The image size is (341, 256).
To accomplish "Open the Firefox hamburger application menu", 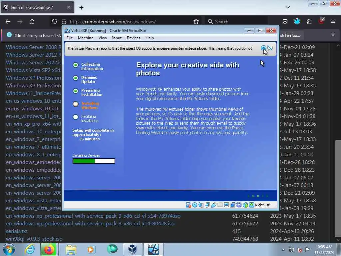I will 333,21.
